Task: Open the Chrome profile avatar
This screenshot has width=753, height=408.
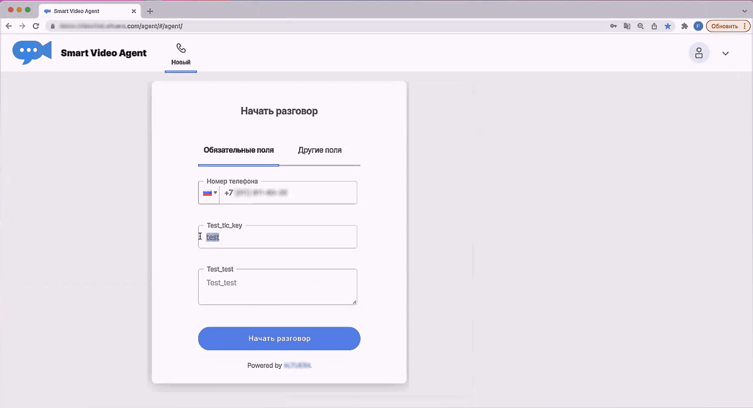Action: (x=698, y=26)
